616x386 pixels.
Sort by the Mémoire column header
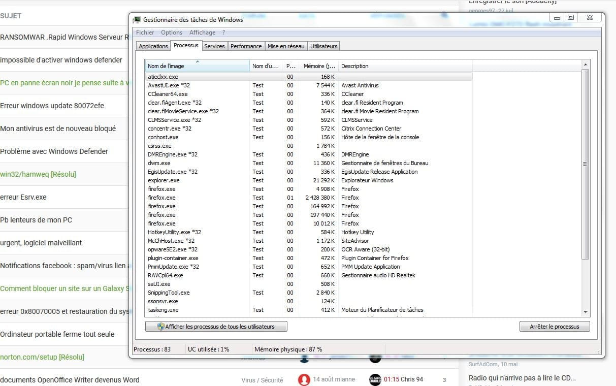(318, 66)
